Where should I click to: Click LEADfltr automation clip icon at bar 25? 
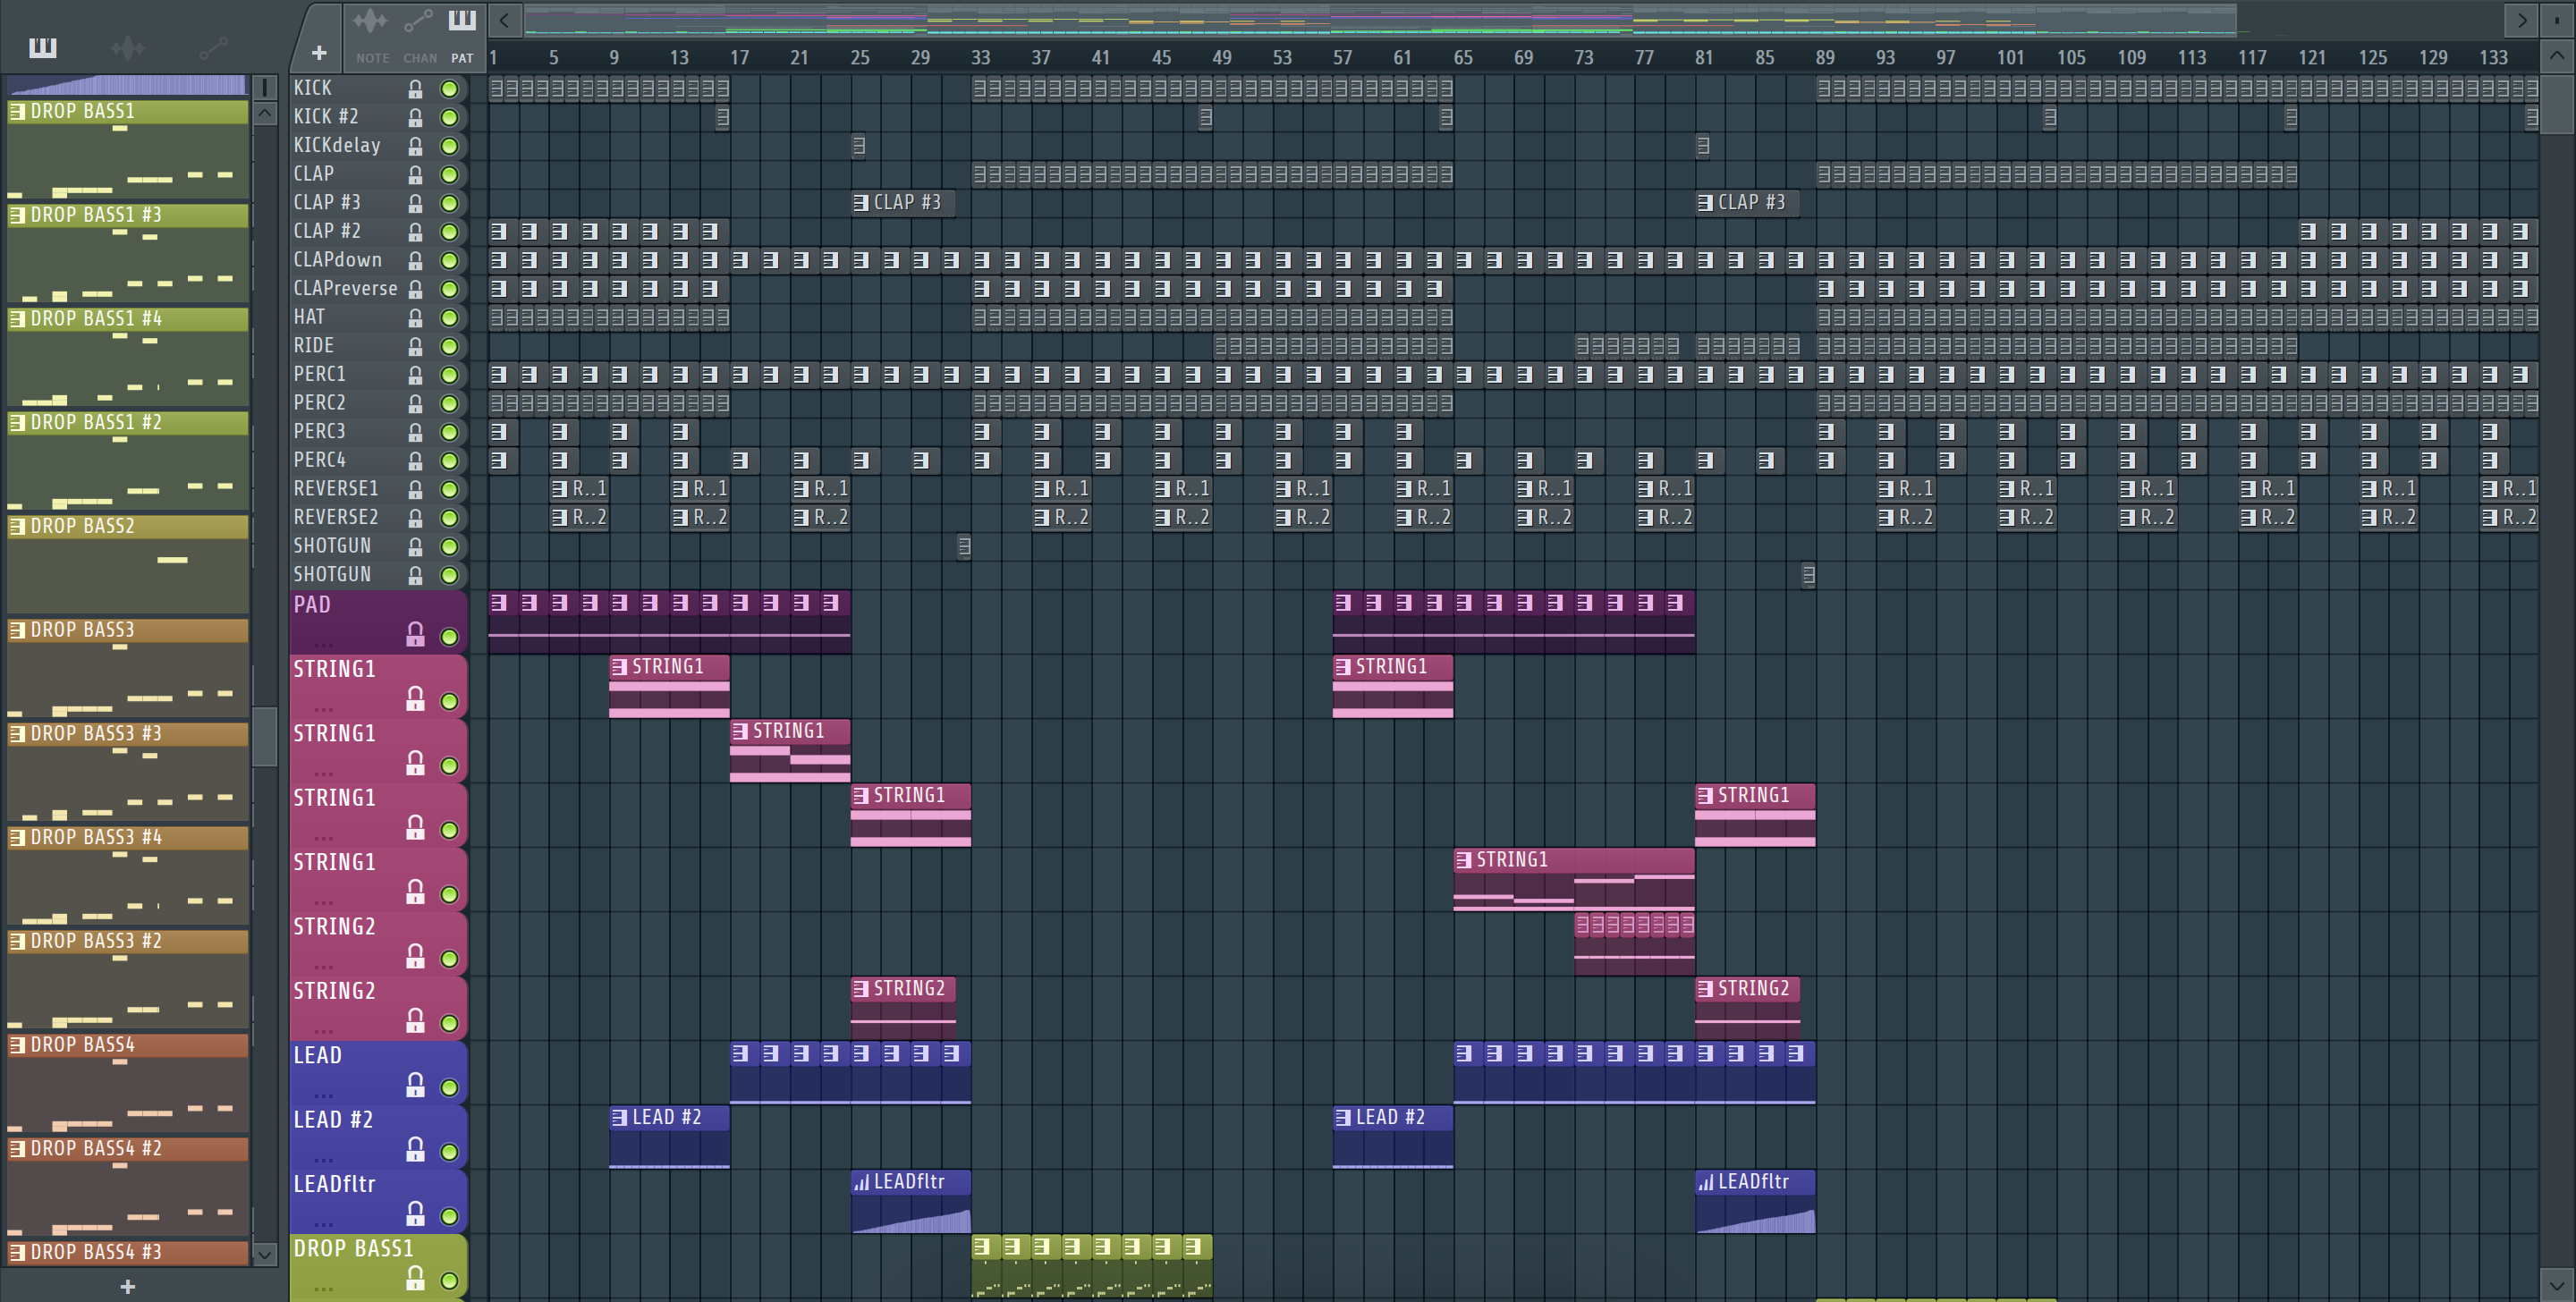tap(861, 1182)
